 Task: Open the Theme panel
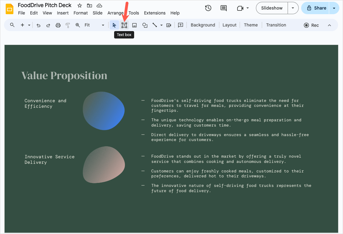coord(251,25)
